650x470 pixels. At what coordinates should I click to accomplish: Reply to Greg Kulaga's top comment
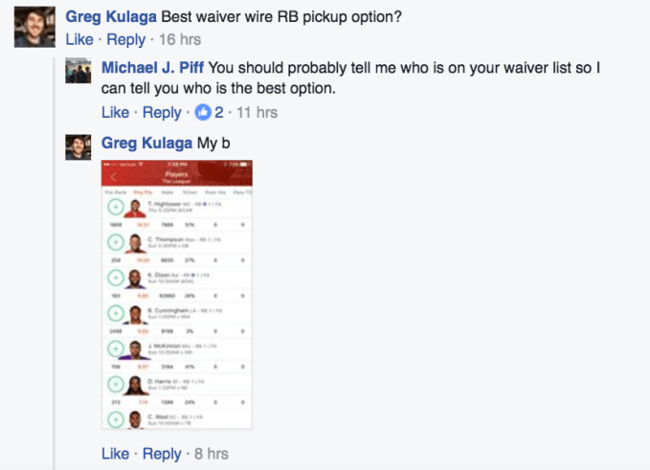click(x=125, y=40)
